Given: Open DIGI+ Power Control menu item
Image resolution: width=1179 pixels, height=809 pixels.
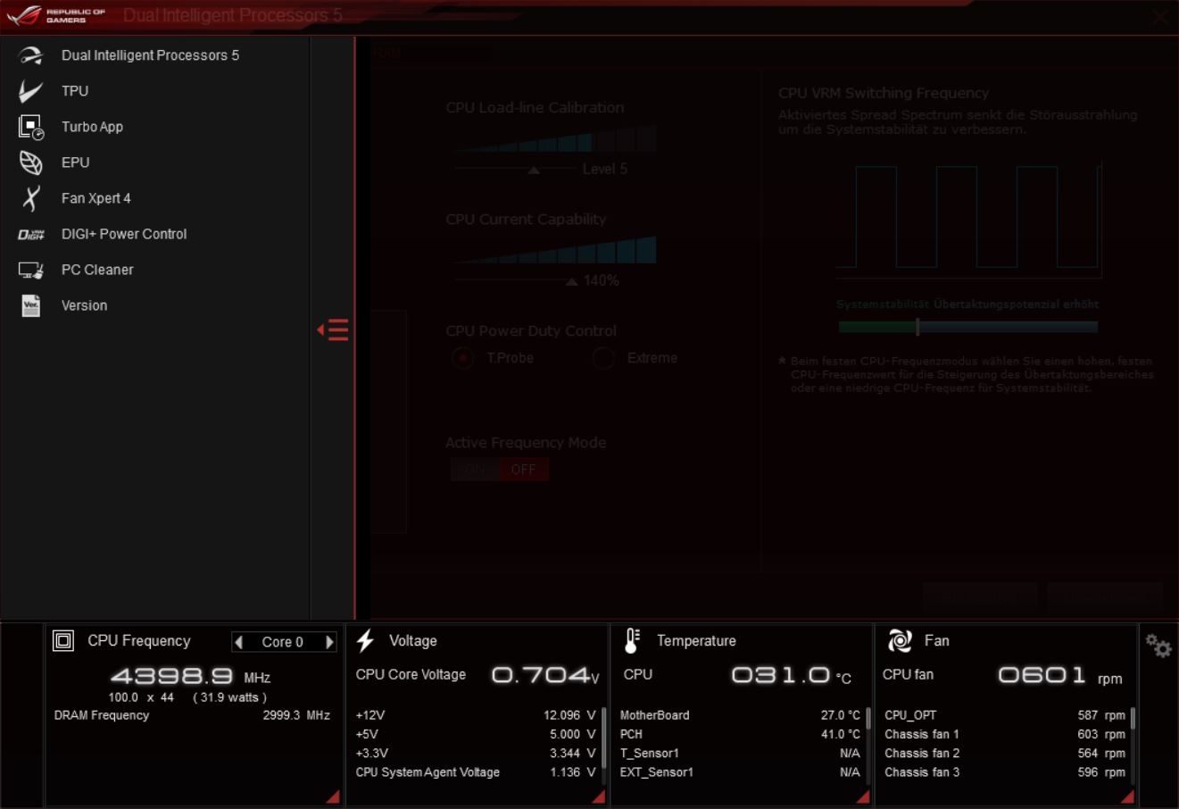Looking at the screenshot, I should click(x=124, y=234).
